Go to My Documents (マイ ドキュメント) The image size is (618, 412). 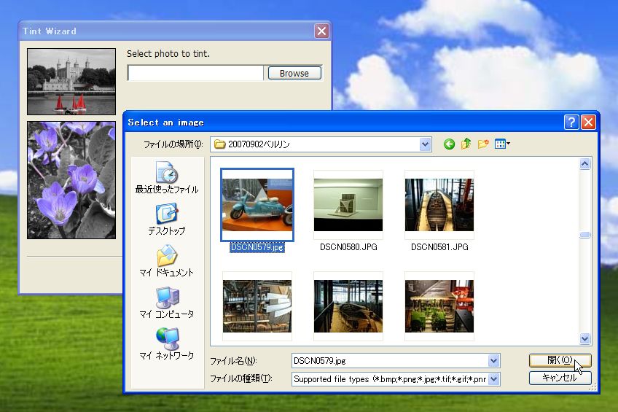click(167, 261)
